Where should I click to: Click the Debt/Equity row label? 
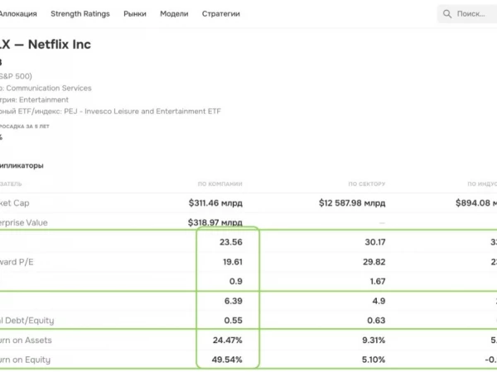point(27,321)
